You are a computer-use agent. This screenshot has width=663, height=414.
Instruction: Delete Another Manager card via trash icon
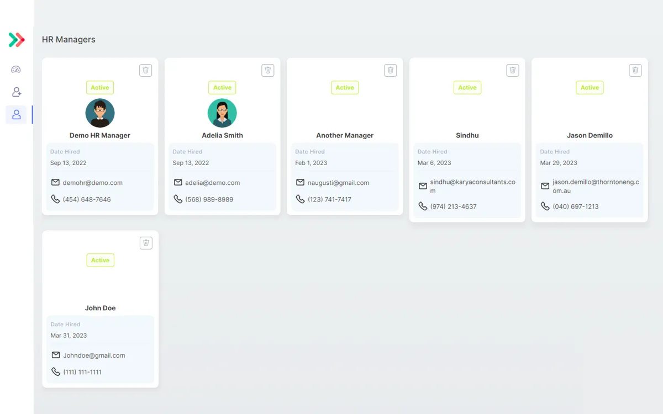pyautogui.click(x=391, y=70)
